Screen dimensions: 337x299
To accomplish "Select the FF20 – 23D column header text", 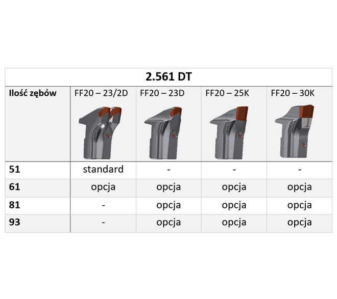I will pyautogui.click(x=162, y=93).
